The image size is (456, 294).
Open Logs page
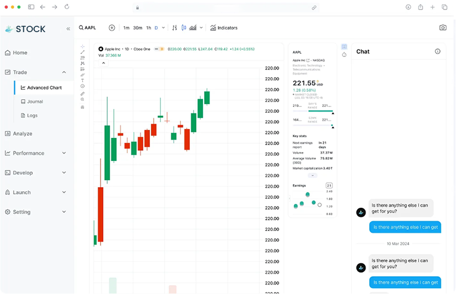(x=29, y=115)
